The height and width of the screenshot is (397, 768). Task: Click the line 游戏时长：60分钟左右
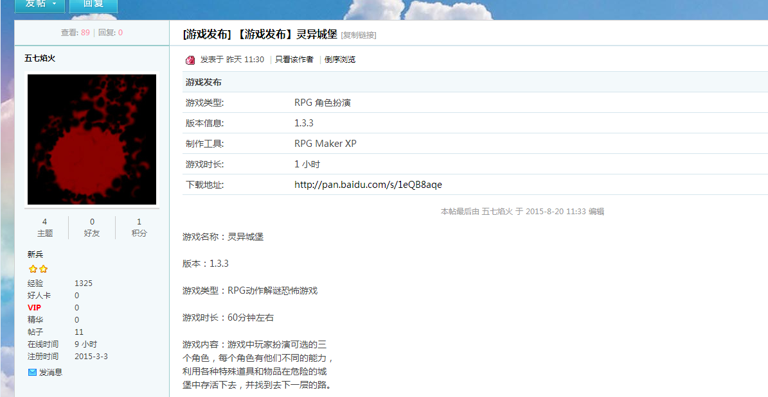pos(228,318)
